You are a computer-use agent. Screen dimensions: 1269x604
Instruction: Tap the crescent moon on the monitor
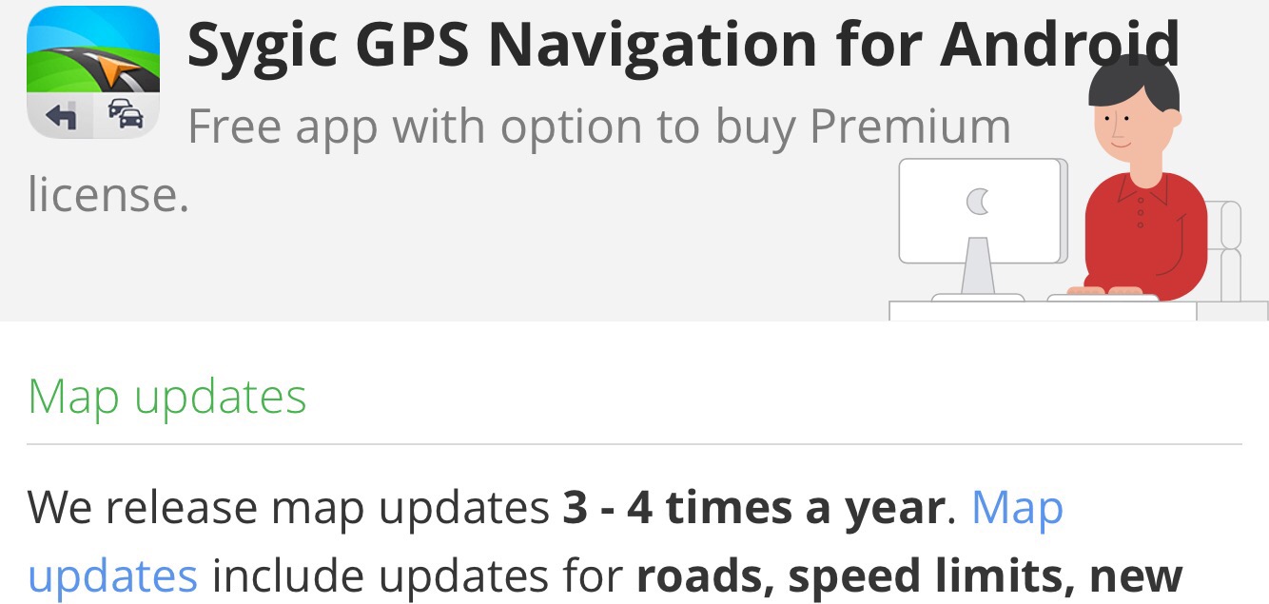pos(978,202)
